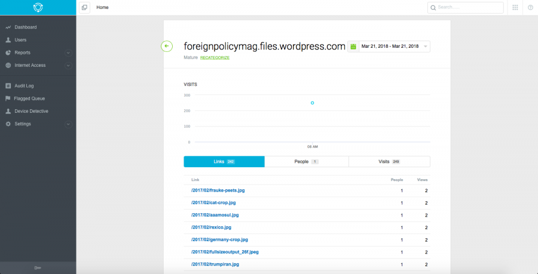
Task: Click the 242 count badge on the Links tab
Action: tap(231, 162)
